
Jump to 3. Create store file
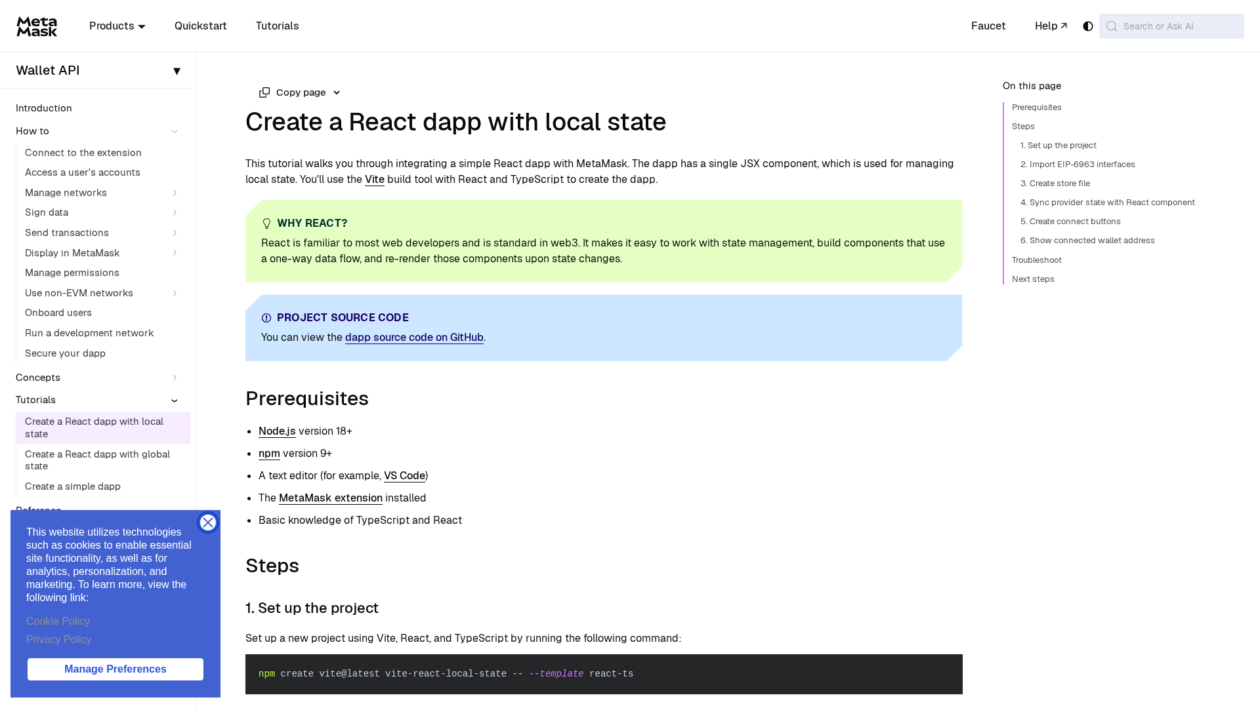pos(1055,184)
